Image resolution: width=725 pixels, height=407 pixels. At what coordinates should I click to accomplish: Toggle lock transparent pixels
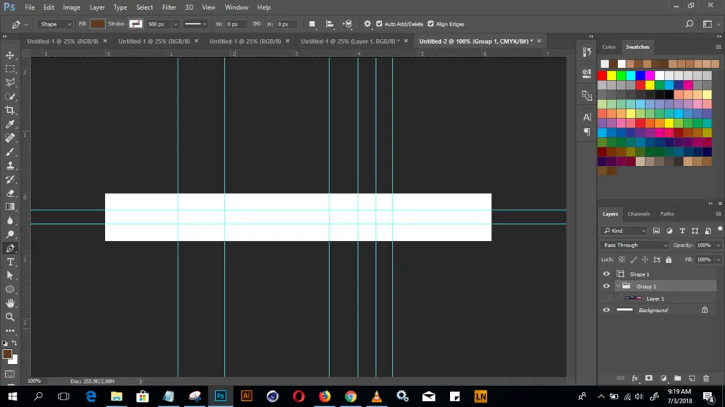coord(622,260)
